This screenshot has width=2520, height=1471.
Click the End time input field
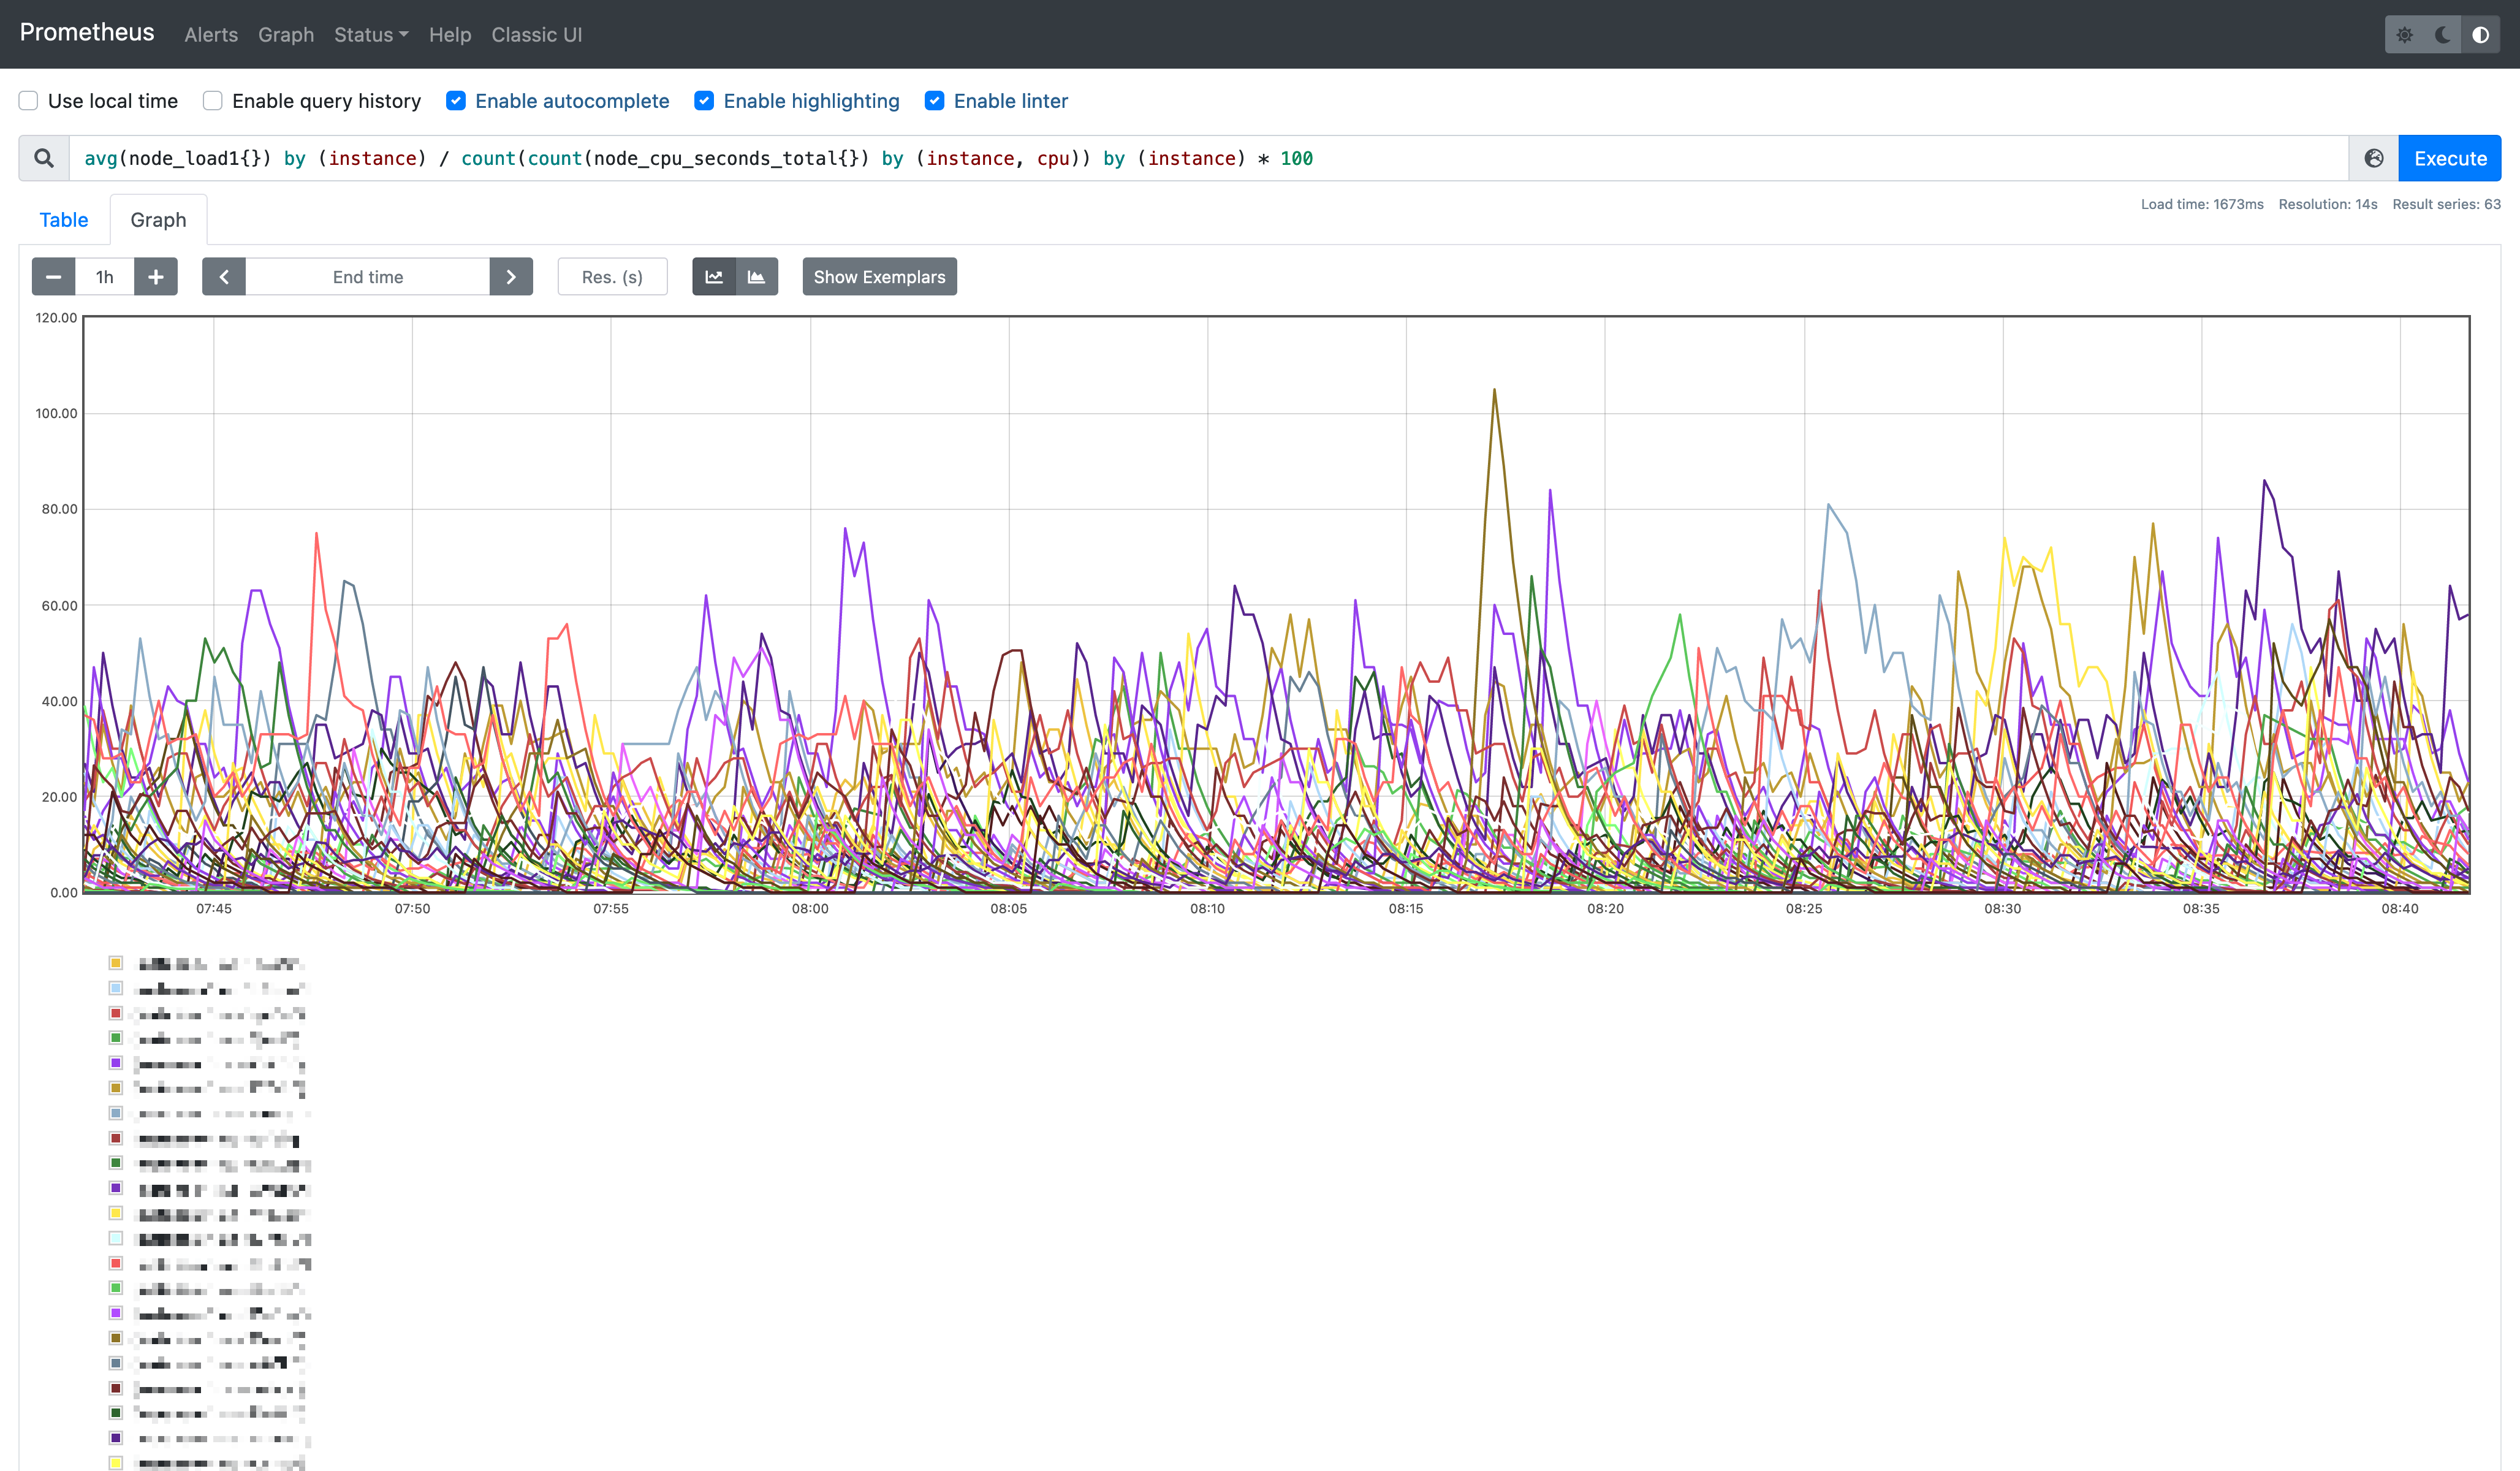(367, 277)
